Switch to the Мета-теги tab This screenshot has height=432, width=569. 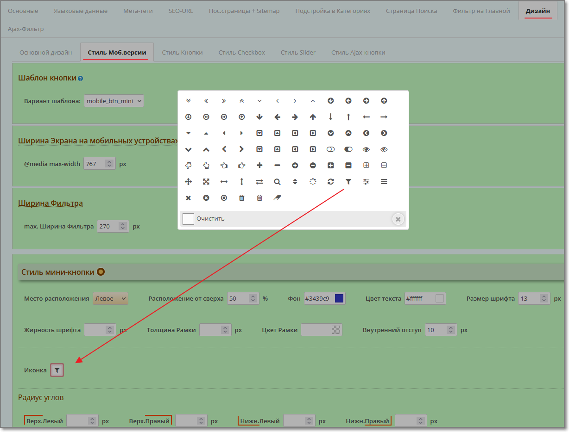138,11
